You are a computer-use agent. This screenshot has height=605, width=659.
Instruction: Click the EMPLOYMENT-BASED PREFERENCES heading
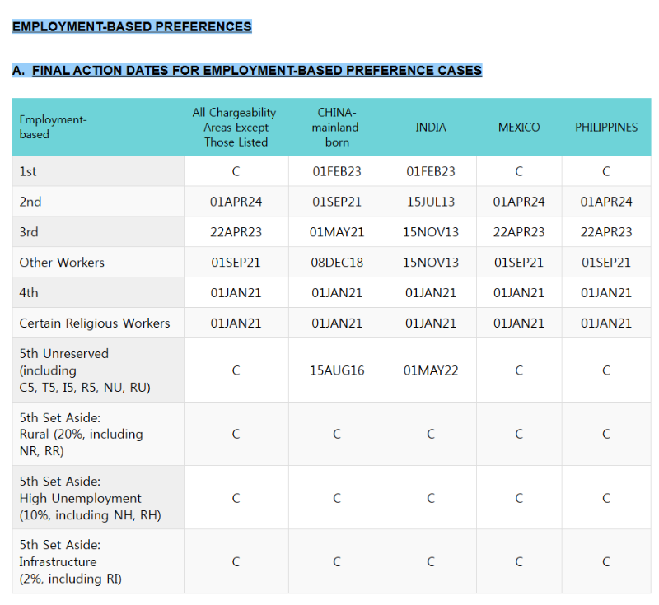click(132, 26)
